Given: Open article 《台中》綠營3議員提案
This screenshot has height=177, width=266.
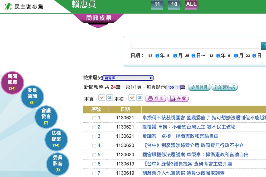Looking at the screenshot, I should click(x=187, y=164).
